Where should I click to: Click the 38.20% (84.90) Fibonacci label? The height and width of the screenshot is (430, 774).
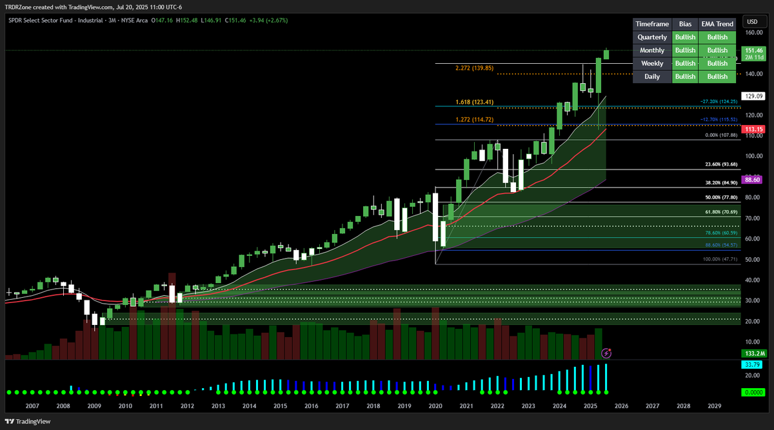pyautogui.click(x=721, y=182)
